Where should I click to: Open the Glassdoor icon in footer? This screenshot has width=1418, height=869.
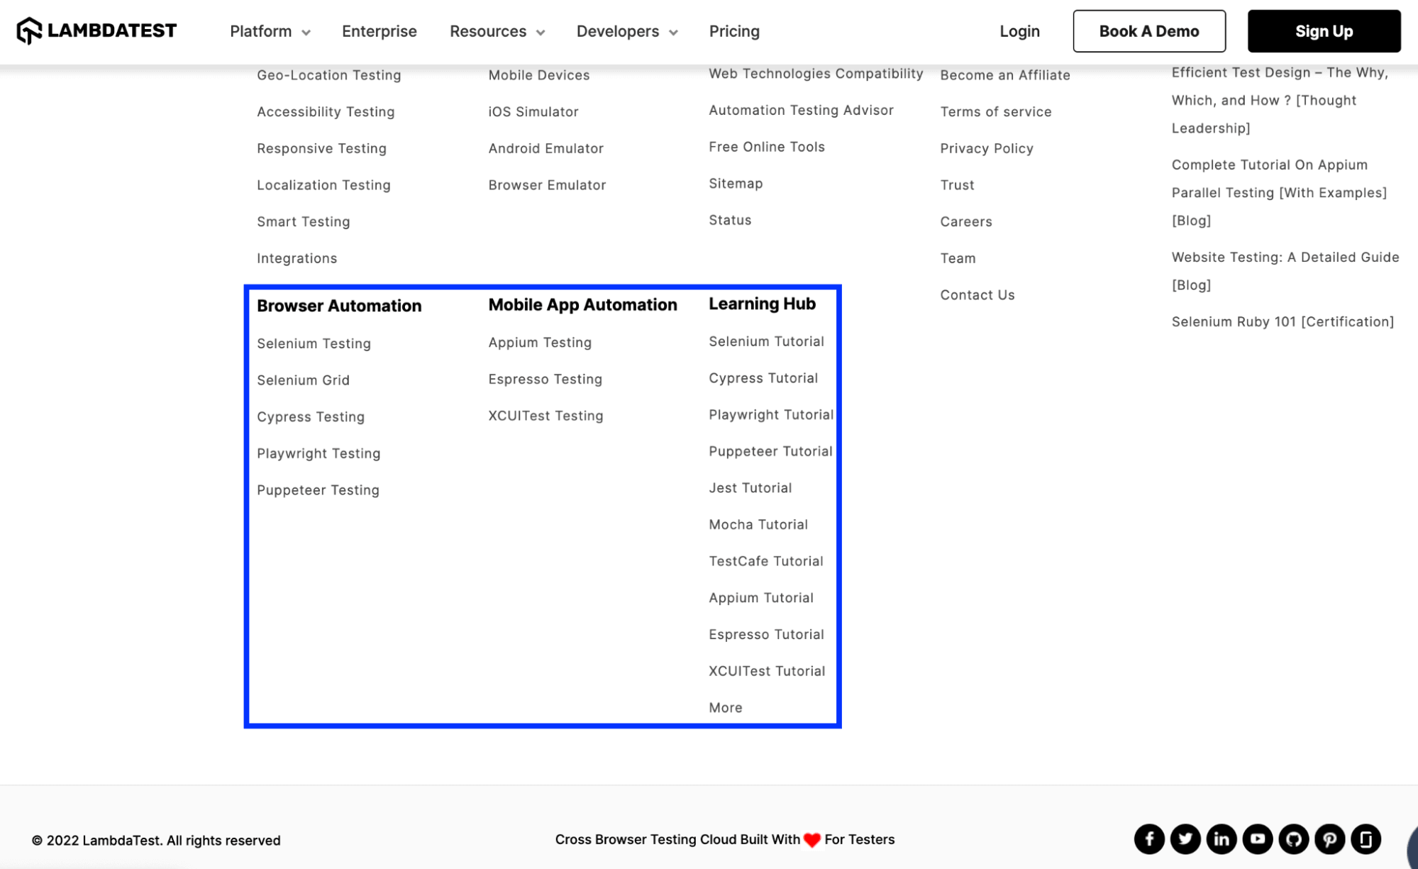[1366, 838]
